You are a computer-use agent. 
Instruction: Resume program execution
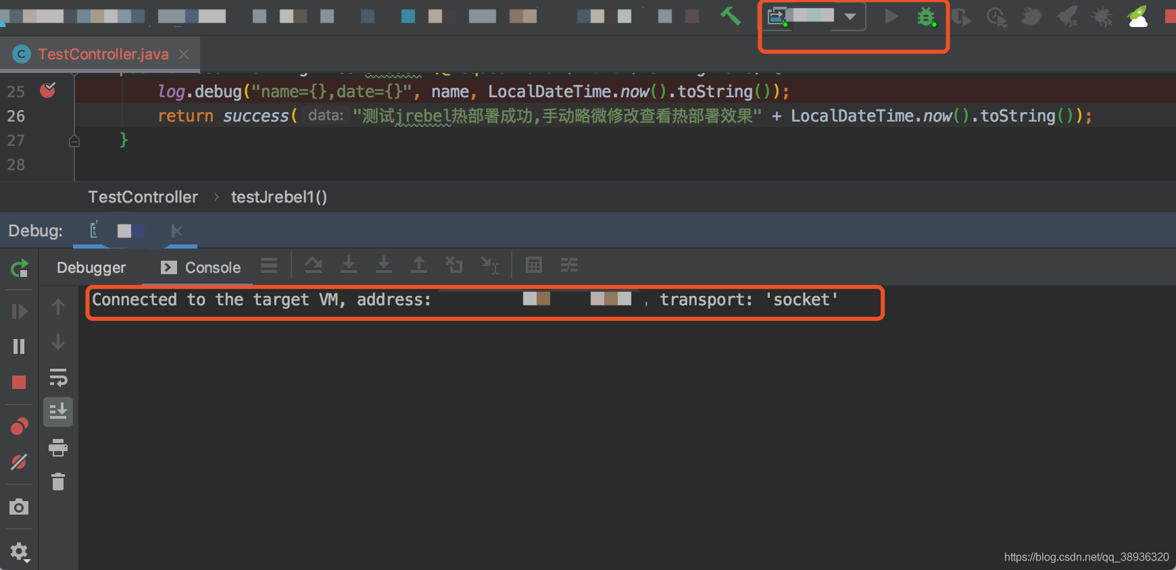pos(20,311)
